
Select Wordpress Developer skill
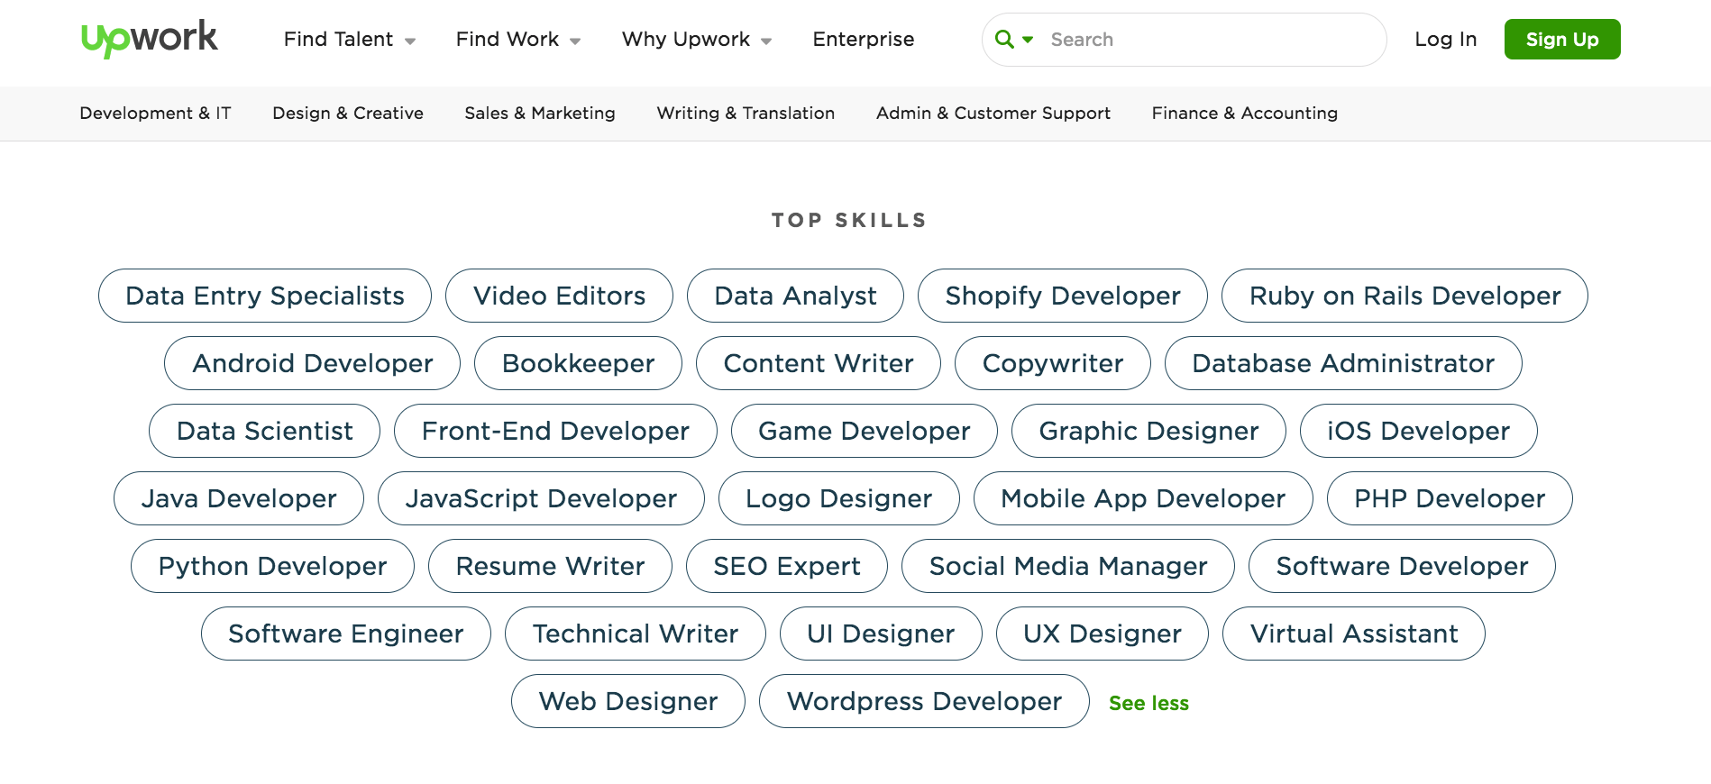pos(924,701)
